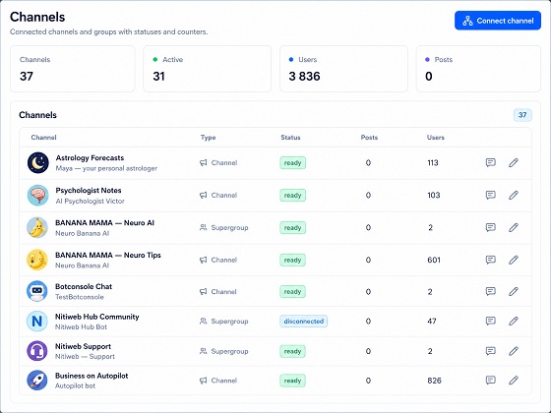Click the Psychologist Notes brain avatar
551x413 pixels.
pyautogui.click(x=38, y=195)
